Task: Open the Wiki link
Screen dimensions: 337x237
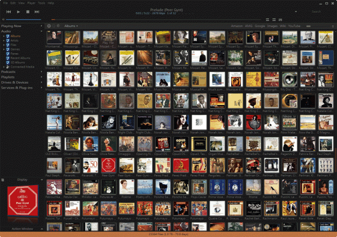Action: [283, 26]
